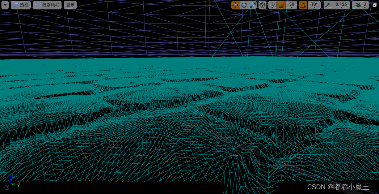Toggle rotation angle snapping

pos(303,5)
